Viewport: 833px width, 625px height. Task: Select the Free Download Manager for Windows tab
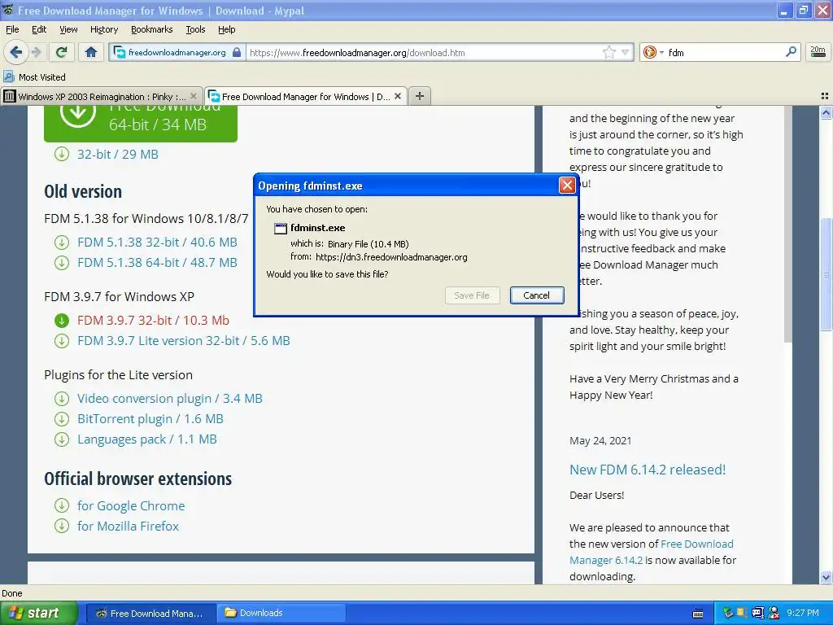tap(306, 96)
